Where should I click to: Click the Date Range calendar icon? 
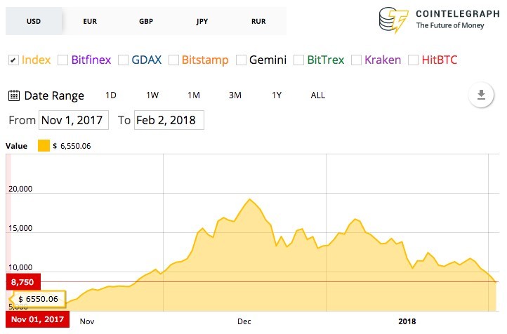[x=14, y=95]
